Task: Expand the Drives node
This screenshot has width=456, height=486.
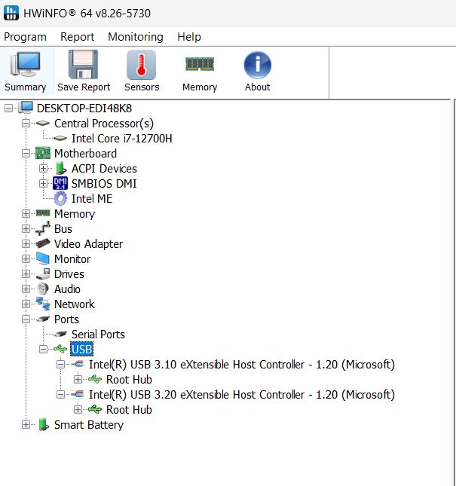Action: (26, 274)
